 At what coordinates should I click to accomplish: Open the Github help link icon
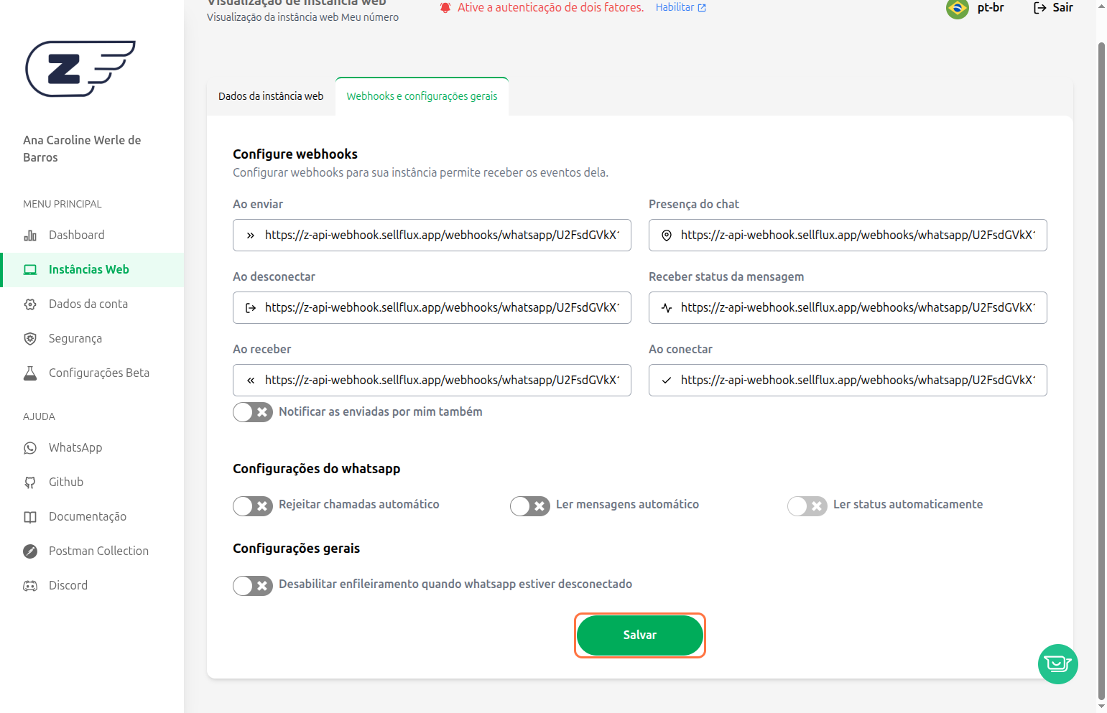30,483
